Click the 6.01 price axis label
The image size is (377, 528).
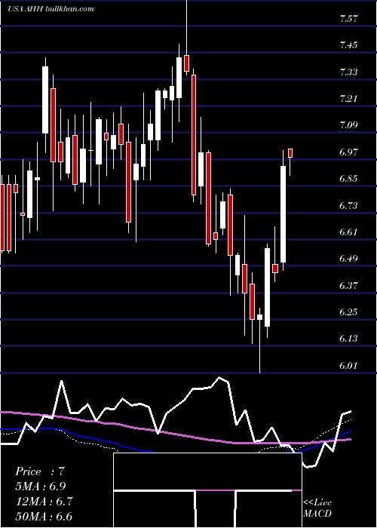coord(348,365)
